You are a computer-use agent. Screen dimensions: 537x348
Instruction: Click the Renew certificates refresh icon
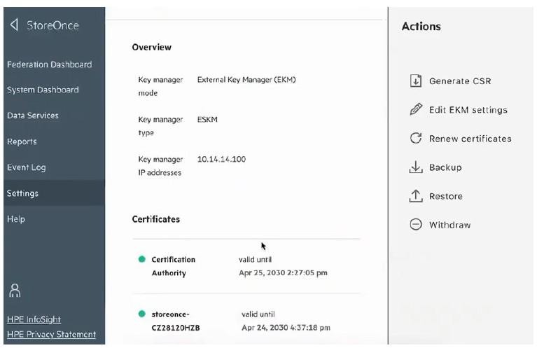(x=416, y=139)
